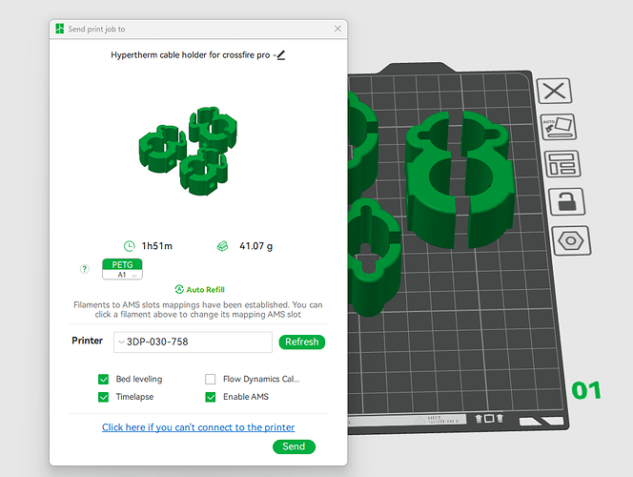This screenshot has height=477, width=633.
Task: Open plate settings hexagon icon
Action: 571,240
